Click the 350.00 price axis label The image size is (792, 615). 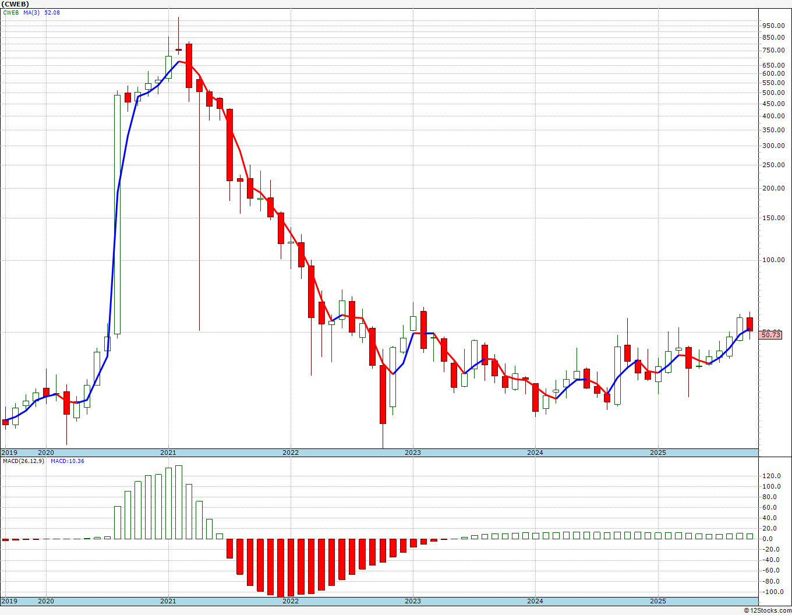(773, 130)
